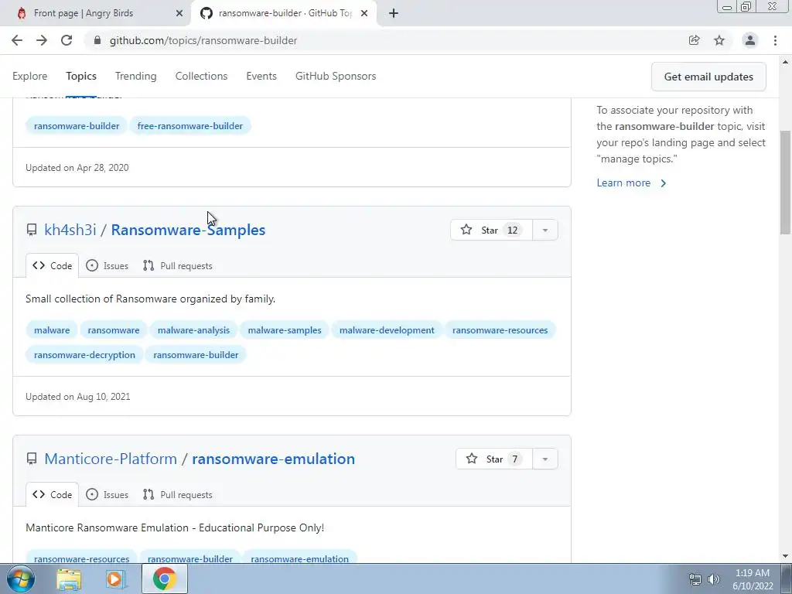
Task: Open the Chrome three-dot menu
Action: click(775, 40)
